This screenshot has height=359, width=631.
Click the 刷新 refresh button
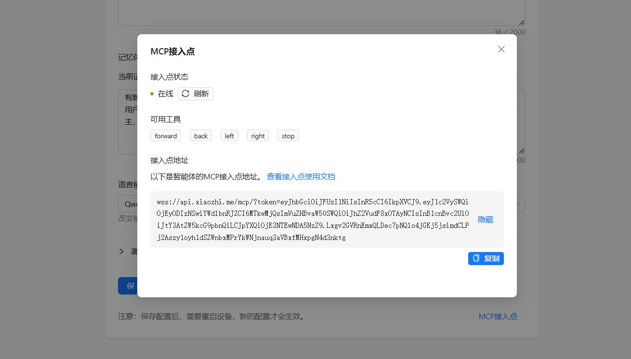coord(196,93)
